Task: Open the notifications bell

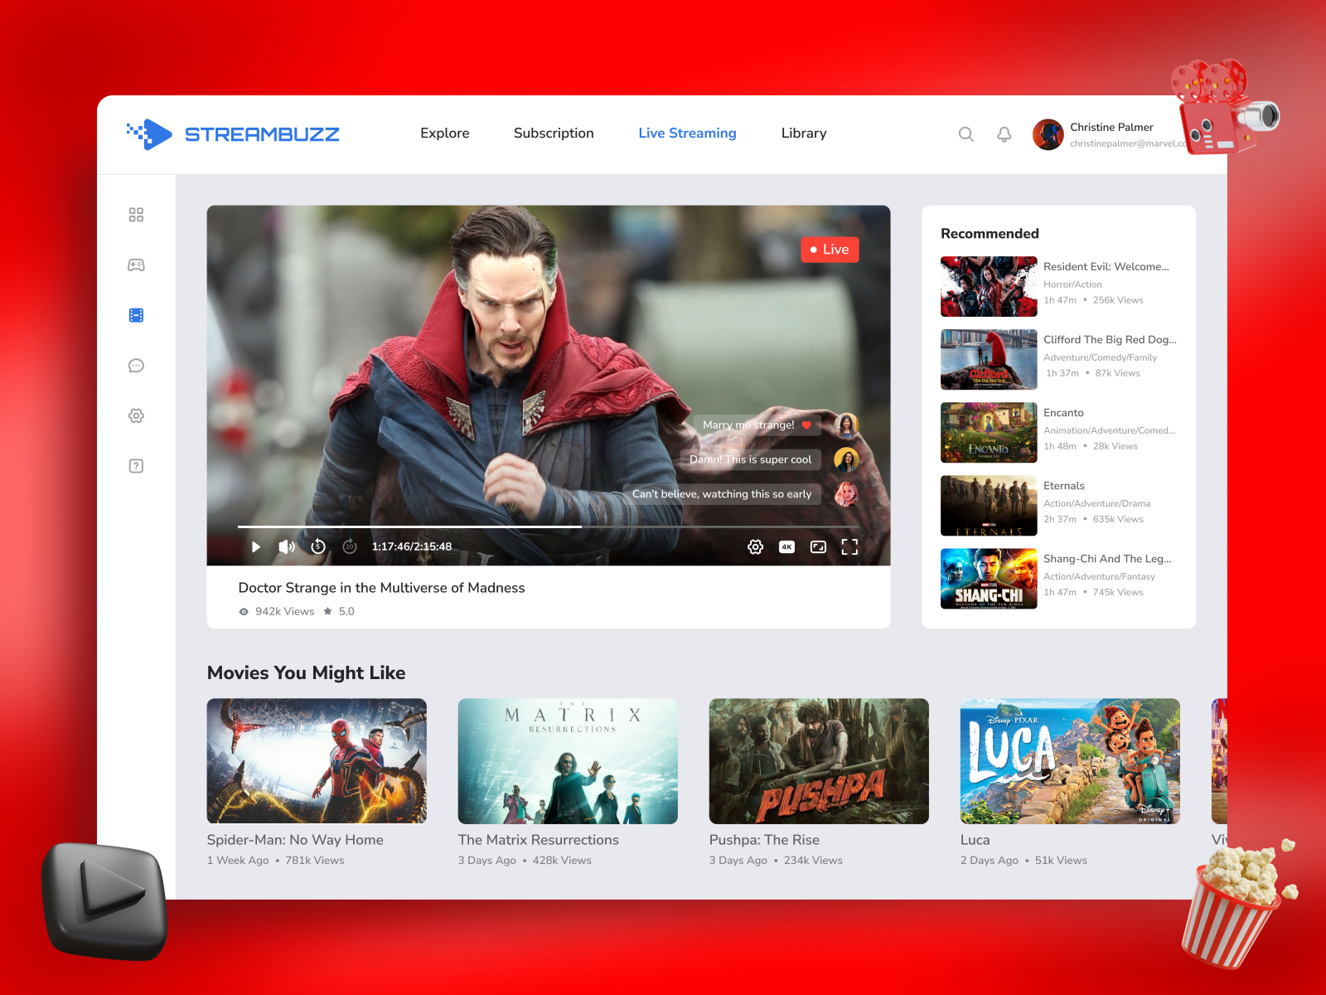Action: [1004, 133]
